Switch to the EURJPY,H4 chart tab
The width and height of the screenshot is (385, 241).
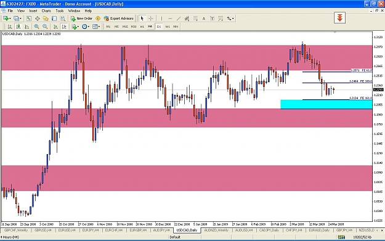[91, 231]
